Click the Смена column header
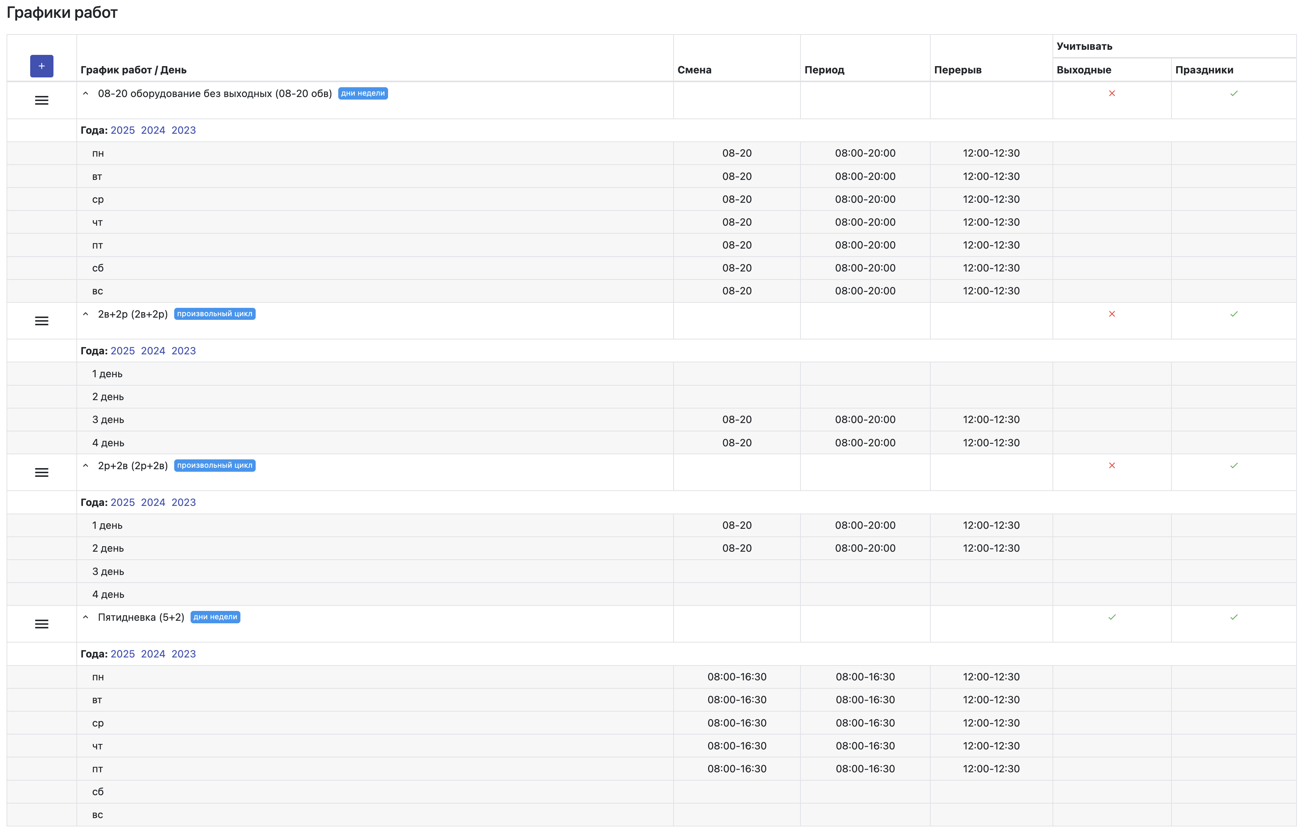The width and height of the screenshot is (1302, 833). [x=694, y=70]
